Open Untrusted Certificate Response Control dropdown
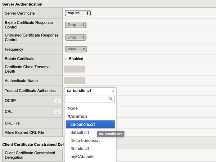Screen dimensions: 216x162 click(76, 37)
